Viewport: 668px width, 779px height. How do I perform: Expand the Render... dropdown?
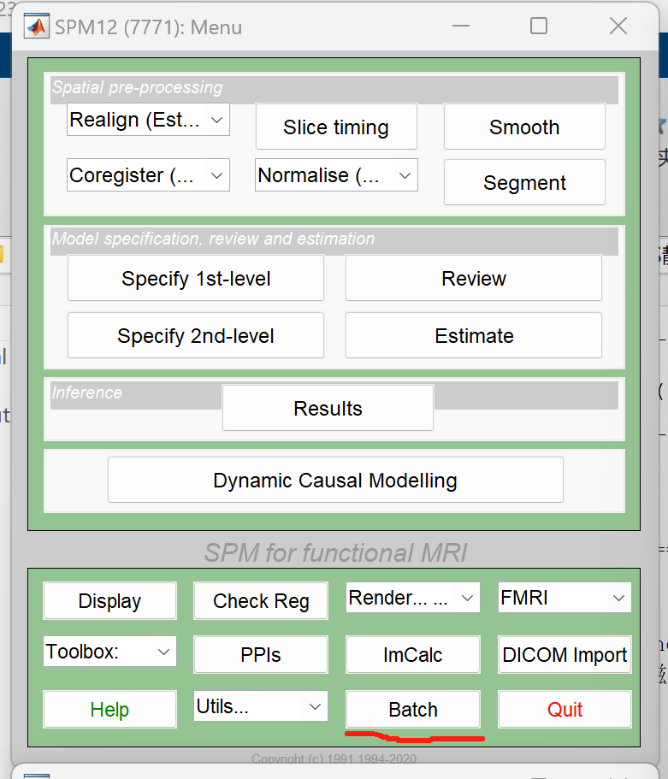pos(412,597)
